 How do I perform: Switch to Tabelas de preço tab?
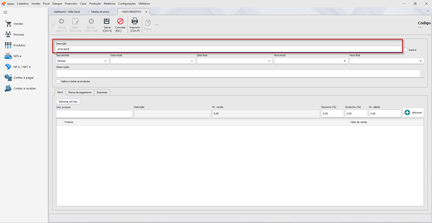tap(100, 12)
